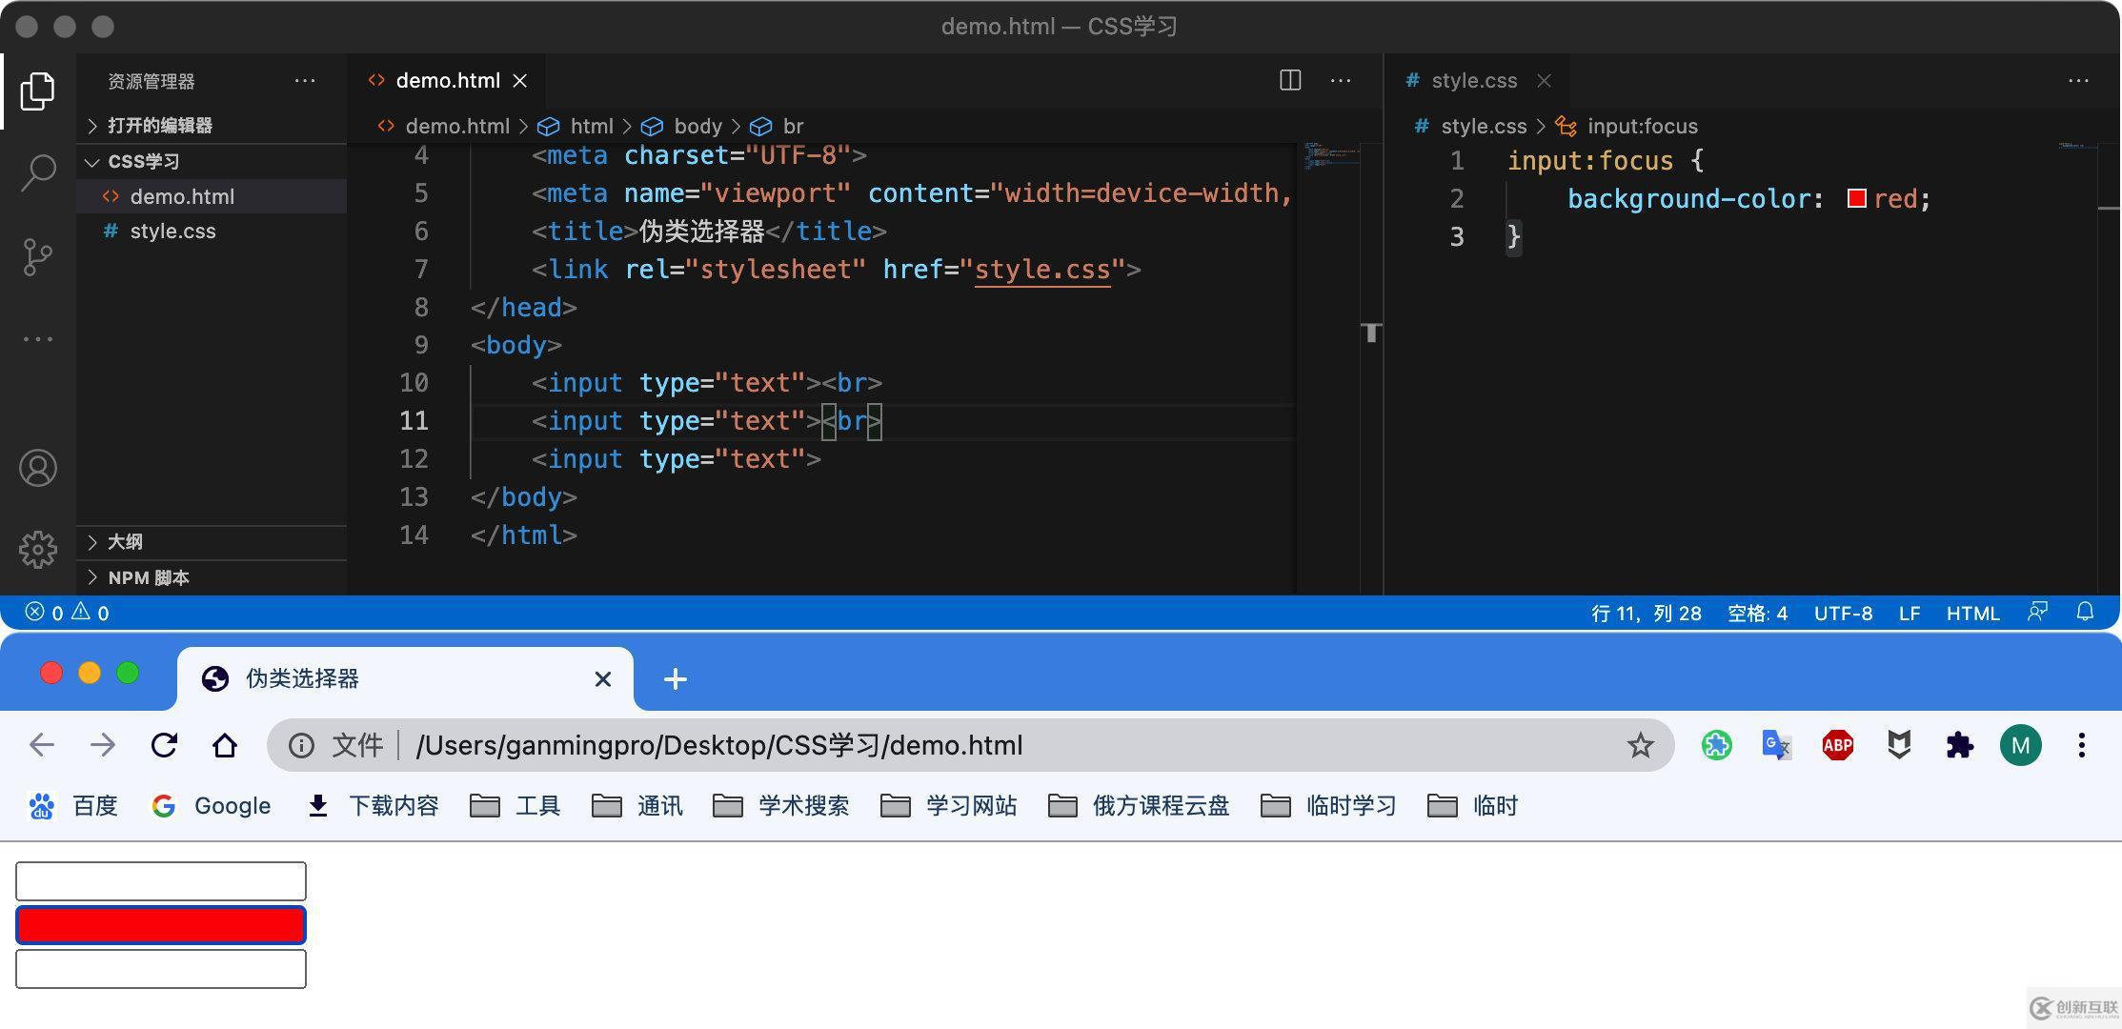Change encoding via UTF-8 status item
2122x1029 pixels.
(1843, 613)
